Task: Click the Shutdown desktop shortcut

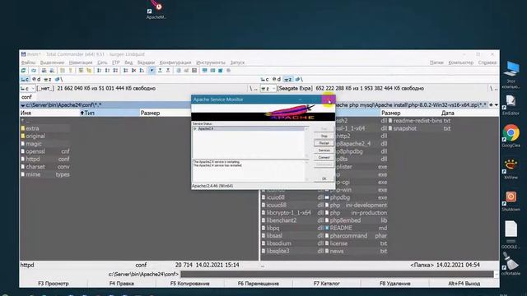Action: click(x=511, y=201)
